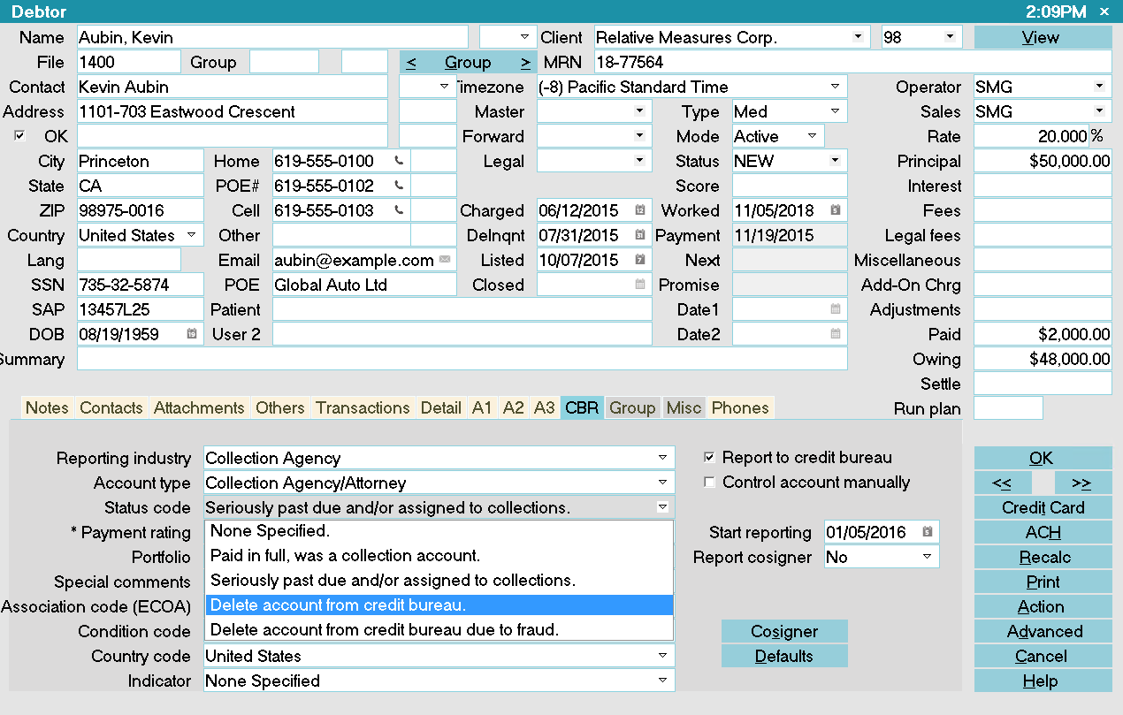Click the Principal amount field
Viewport: 1123px width, 715px height.
tap(1043, 161)
